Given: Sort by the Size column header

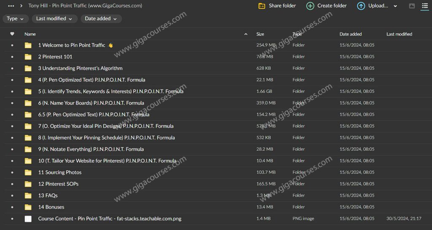Looking at the screenshot, I should click(x=260, y=34).
